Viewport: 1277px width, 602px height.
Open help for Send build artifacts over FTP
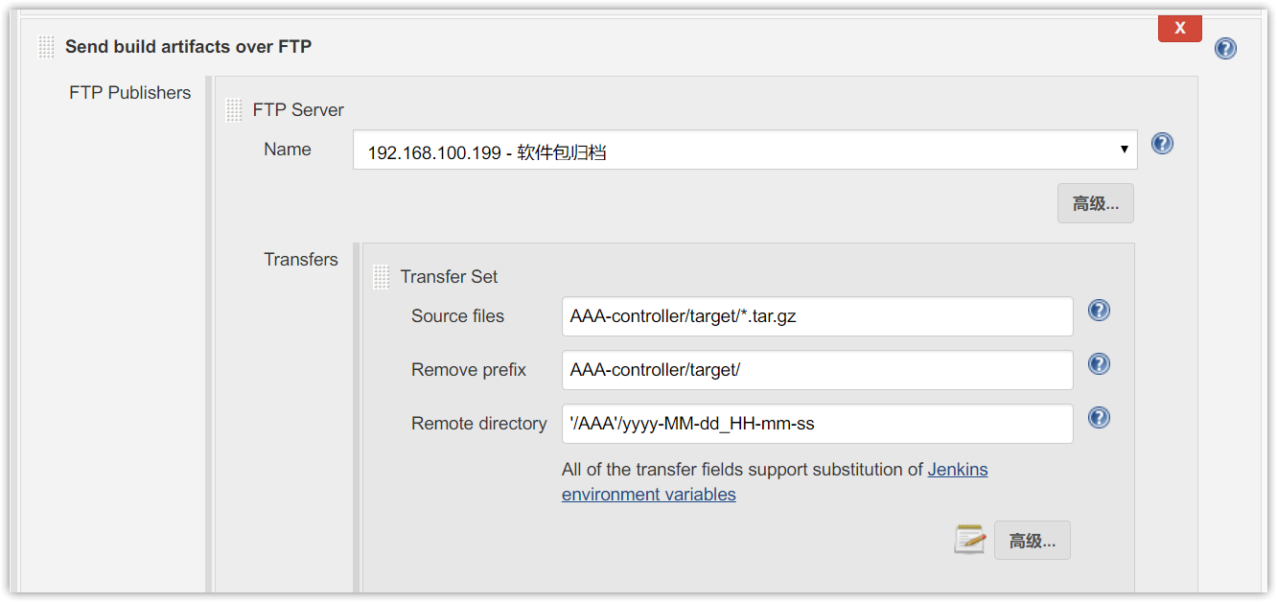[x=1225, y=48]
